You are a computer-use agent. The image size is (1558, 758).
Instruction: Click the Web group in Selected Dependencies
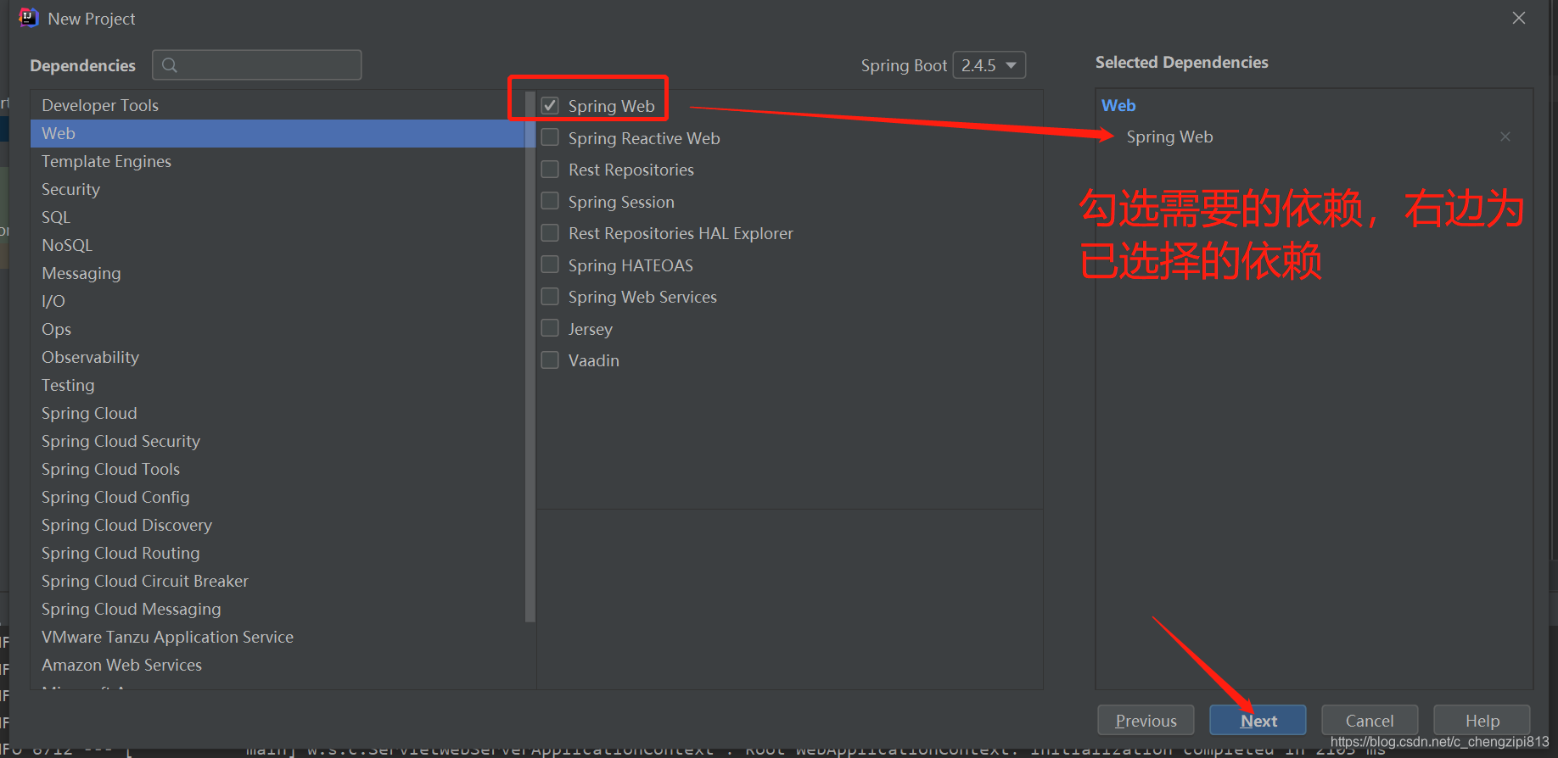tap(1118, 105)
